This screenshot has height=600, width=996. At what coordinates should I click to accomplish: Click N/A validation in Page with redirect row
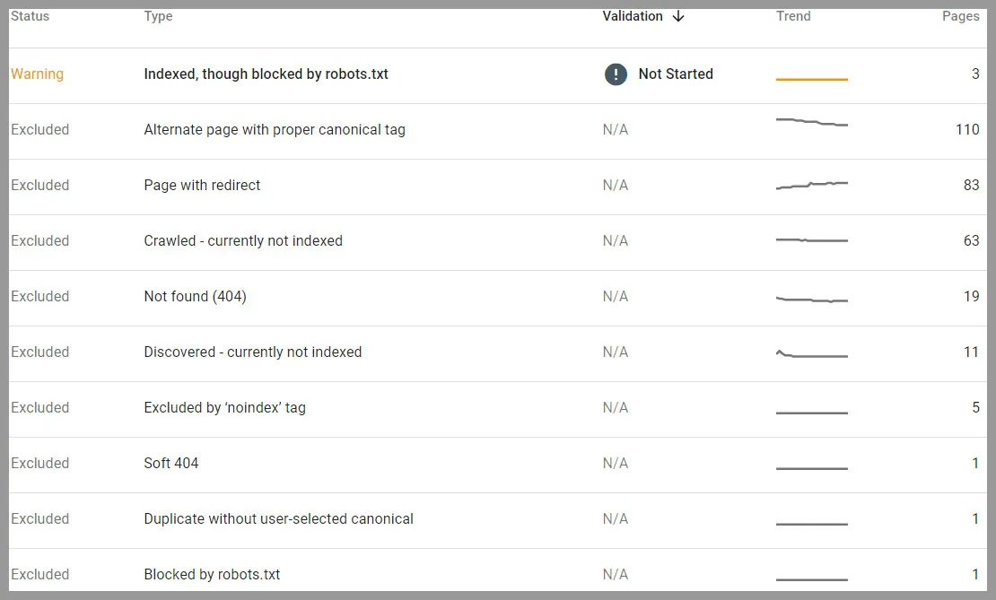pos(615,186)
